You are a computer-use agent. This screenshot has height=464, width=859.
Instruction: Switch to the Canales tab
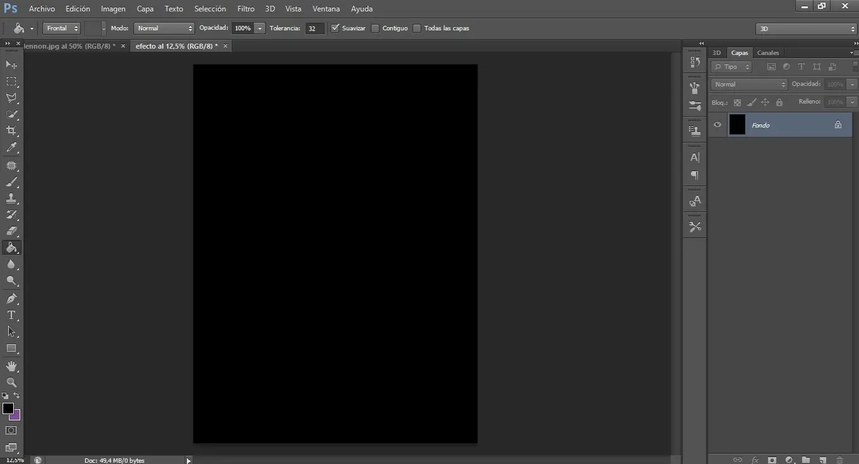tap(768, 52)
